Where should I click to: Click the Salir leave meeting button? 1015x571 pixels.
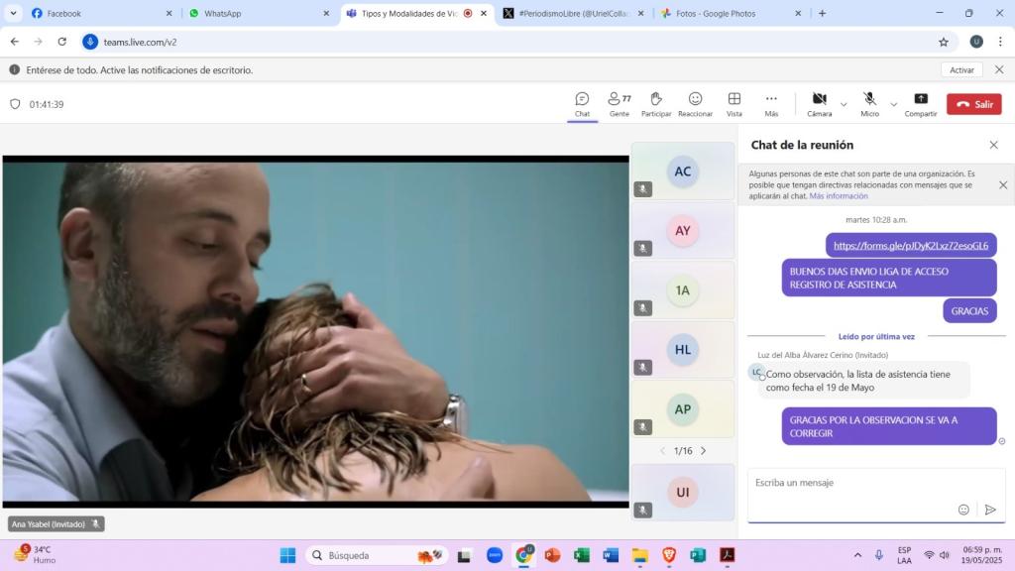(x=973, y=104)
